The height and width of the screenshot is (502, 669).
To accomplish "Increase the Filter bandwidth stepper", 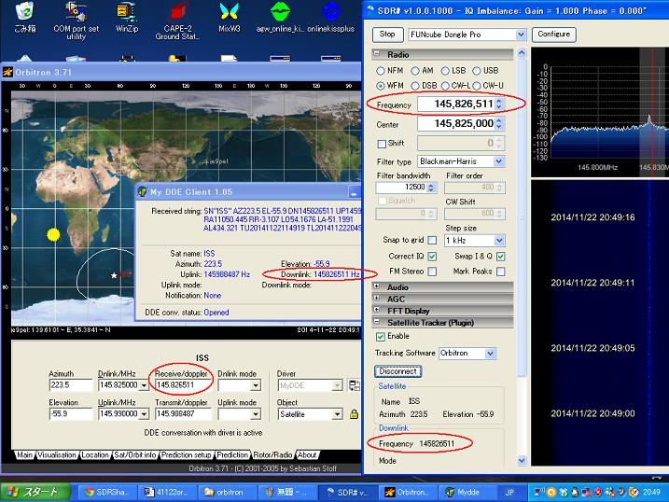I will pyautogui.click(x=431, y=184).
